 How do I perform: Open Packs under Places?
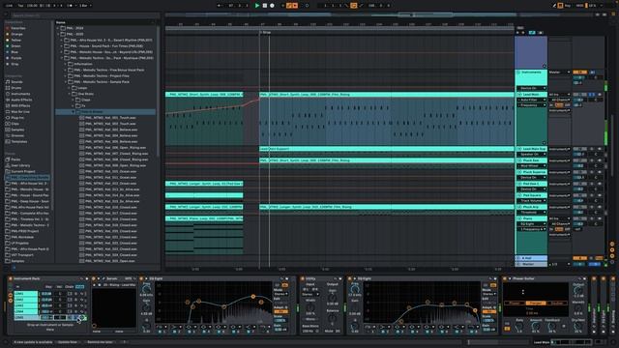(15, 159)
